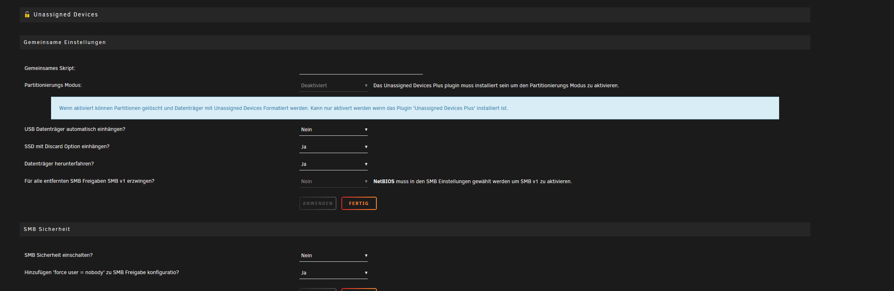Click the force user = nobody label
Screen dimensions: 894x291
102,272
